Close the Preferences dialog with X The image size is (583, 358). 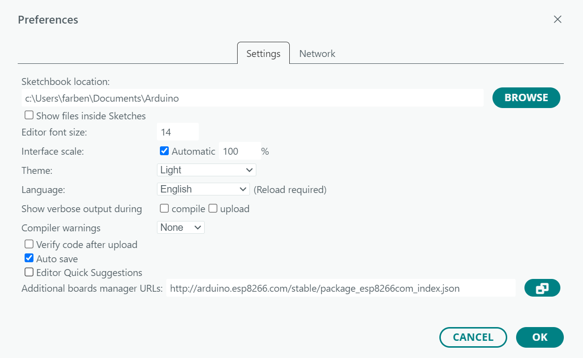coord(557,20)
